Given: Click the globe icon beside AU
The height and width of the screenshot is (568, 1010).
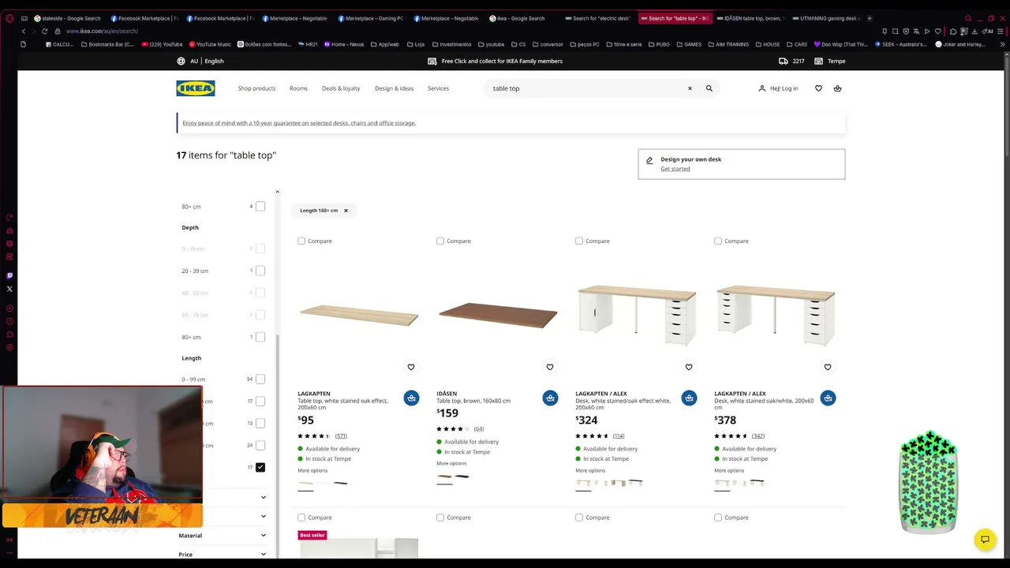Looking at the screenshot, I should click(x=181, y=61).
